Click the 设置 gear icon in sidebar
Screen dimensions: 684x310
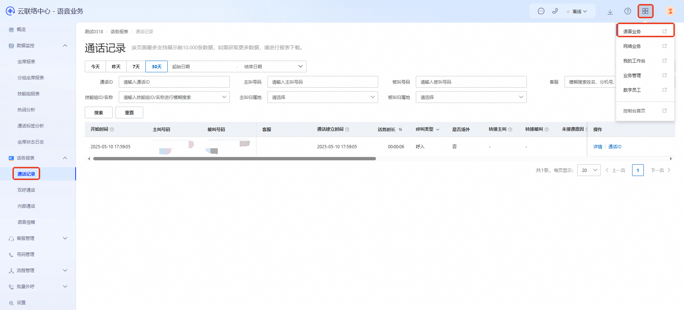[x=11, y=303]
